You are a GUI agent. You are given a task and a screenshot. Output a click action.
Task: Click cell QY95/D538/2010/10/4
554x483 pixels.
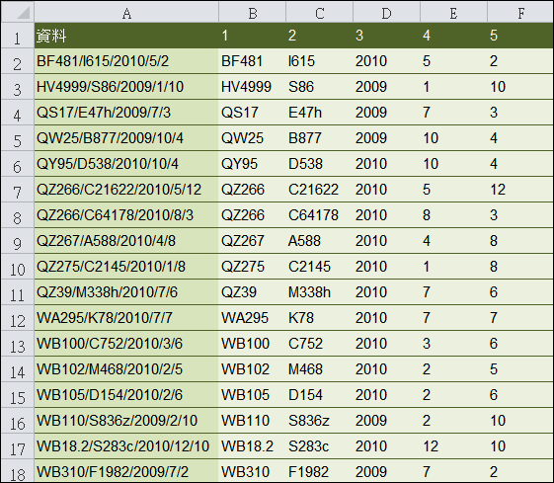pyautogui.click(x=126, y=164)
